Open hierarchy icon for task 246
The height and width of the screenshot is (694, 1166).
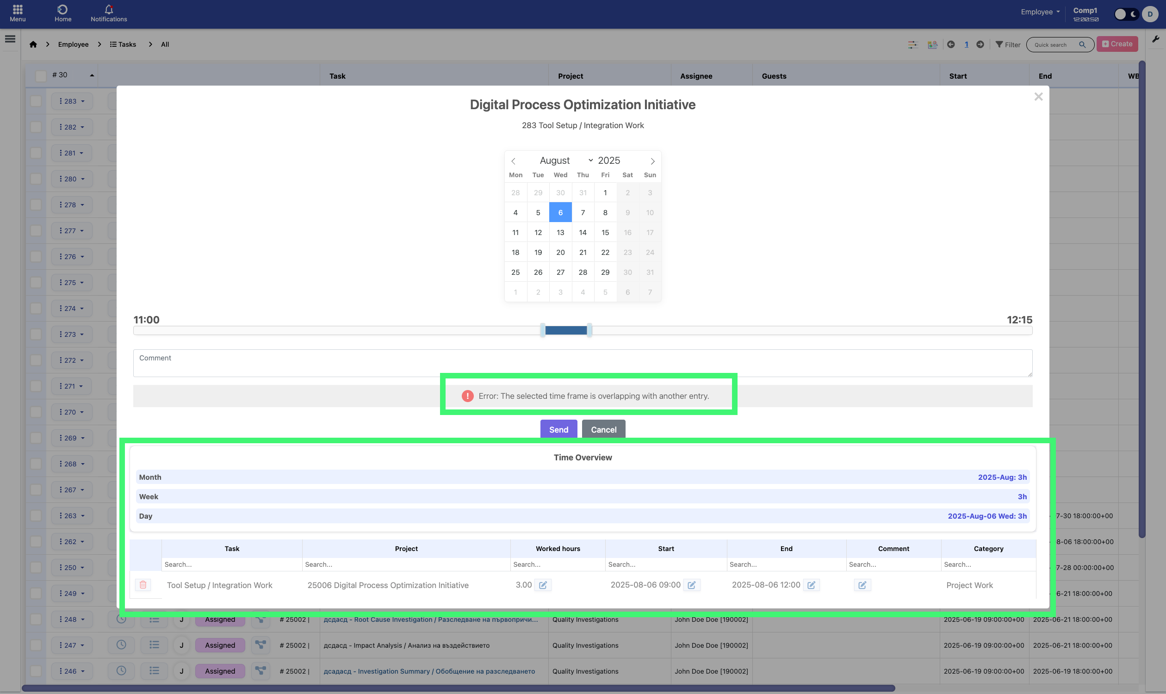pyautogui.click(x=260, y=670)
